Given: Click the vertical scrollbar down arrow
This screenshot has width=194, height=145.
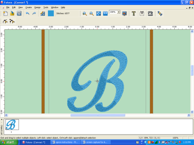Looking at the screenshot, I should click(192, 112).
